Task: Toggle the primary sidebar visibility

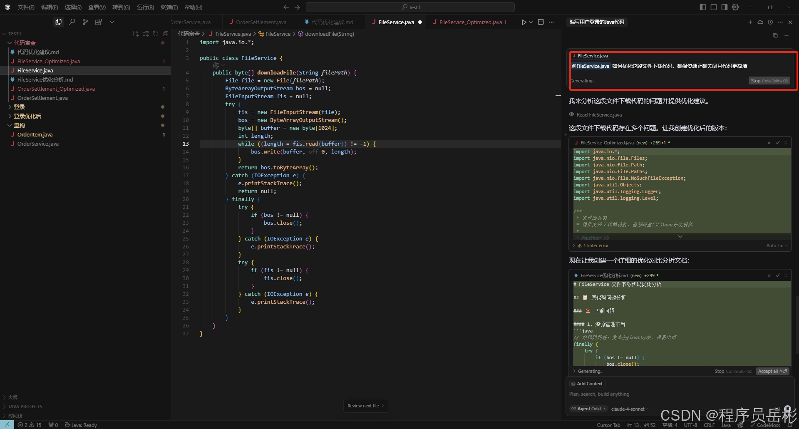Action: coord(702,7)
